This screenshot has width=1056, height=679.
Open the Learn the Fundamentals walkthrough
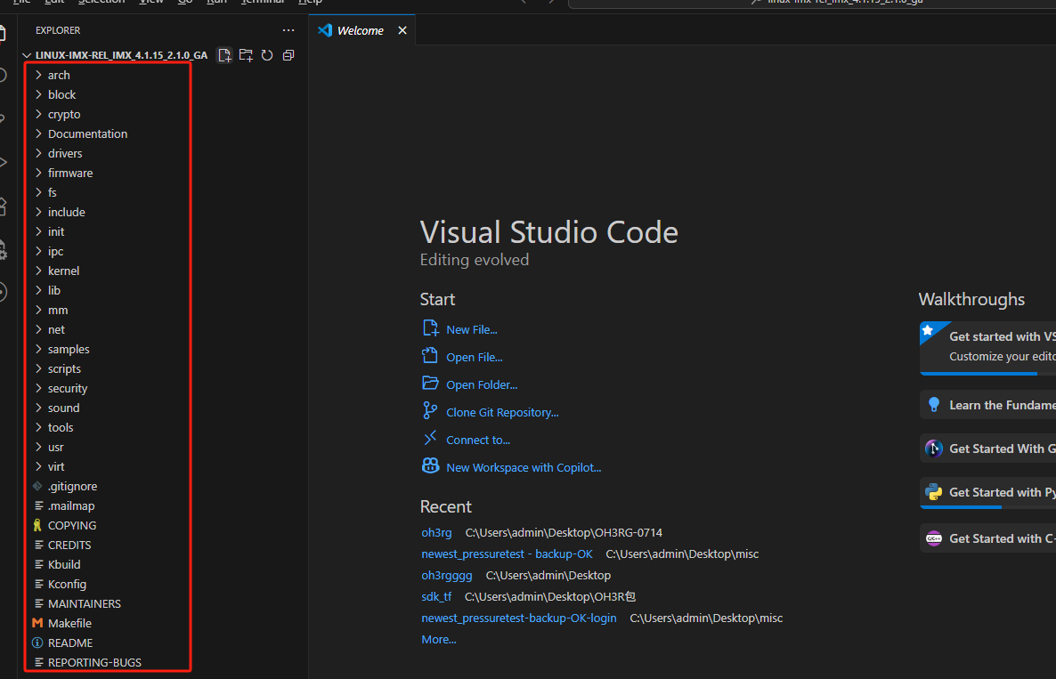point(988,405)
